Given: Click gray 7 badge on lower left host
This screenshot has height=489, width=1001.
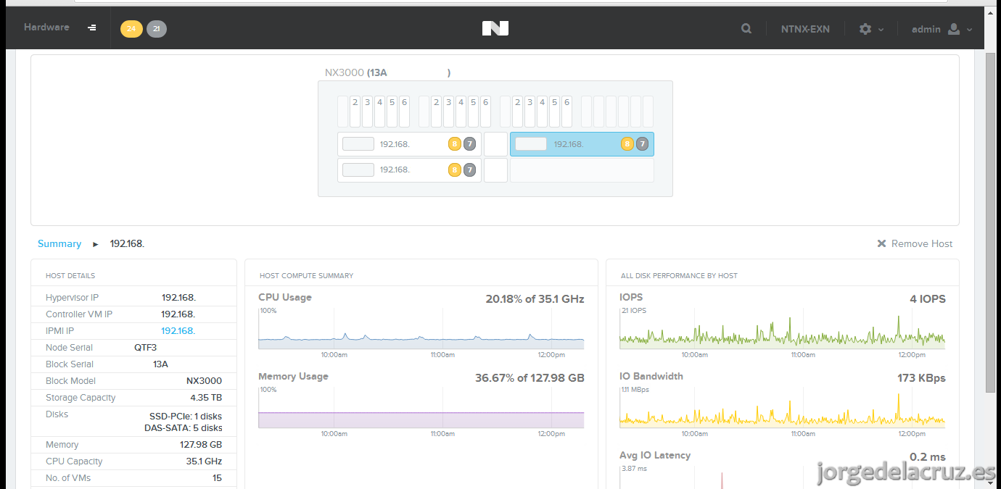Looking at the screenshot, I should 469,170.
